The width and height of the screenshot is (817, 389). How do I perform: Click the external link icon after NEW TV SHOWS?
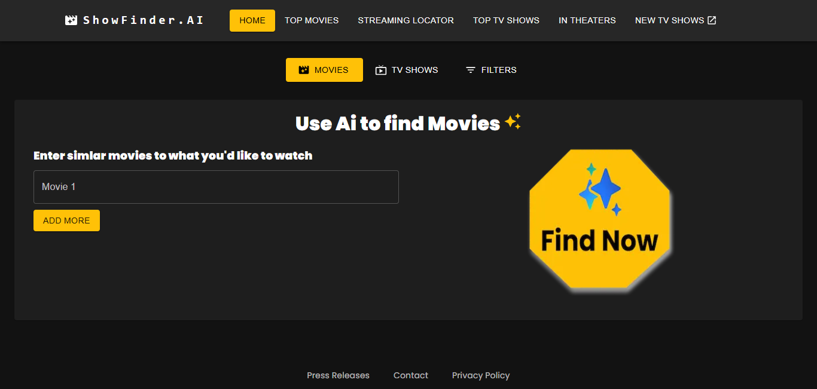click(x=711, y=20)
